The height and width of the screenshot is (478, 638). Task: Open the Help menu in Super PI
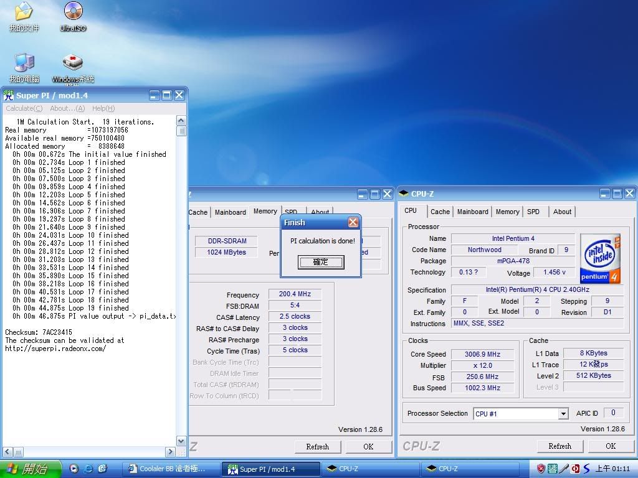(103, 108)
